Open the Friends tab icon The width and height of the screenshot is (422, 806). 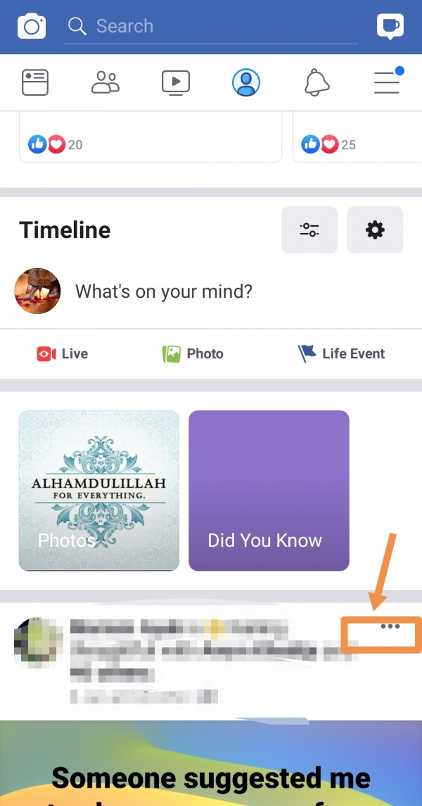coord(105,82)
